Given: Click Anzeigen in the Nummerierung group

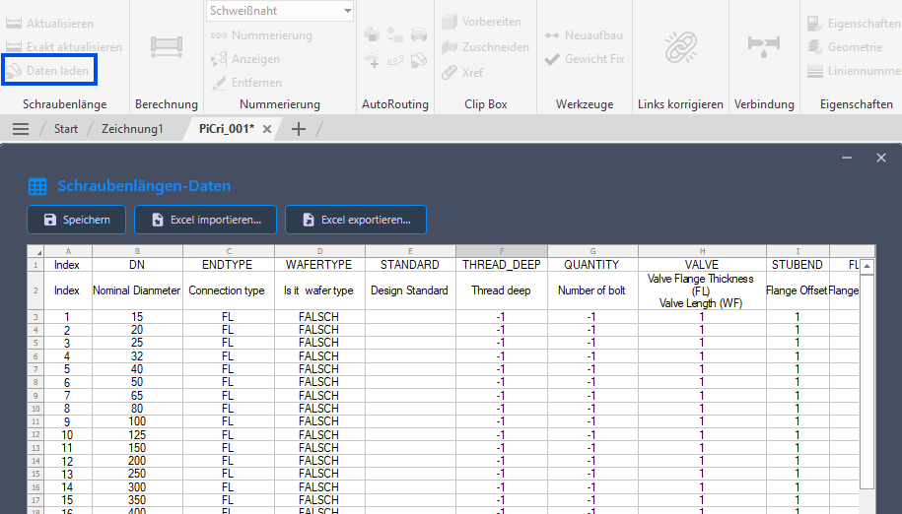Looking at the screenshot, I should tap(245, 58).
